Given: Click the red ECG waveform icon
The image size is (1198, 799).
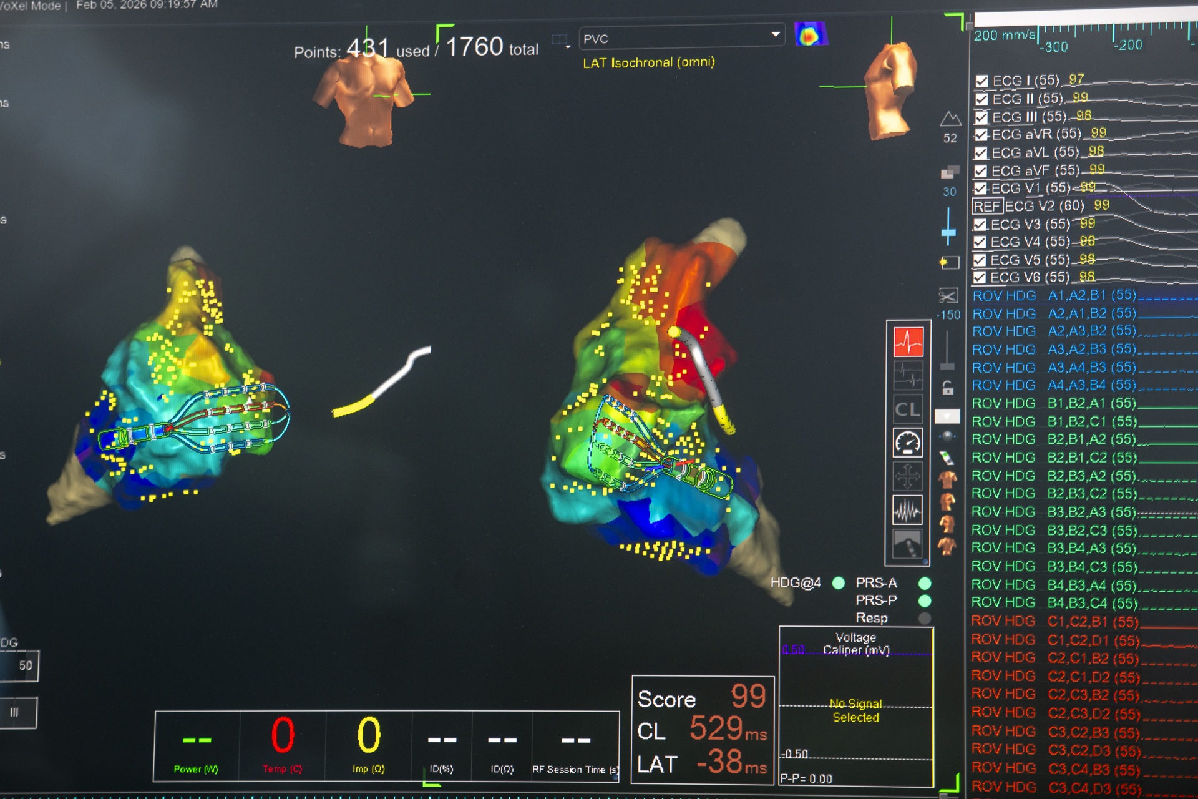Looking at the screenshot, I should pos(908,341).
